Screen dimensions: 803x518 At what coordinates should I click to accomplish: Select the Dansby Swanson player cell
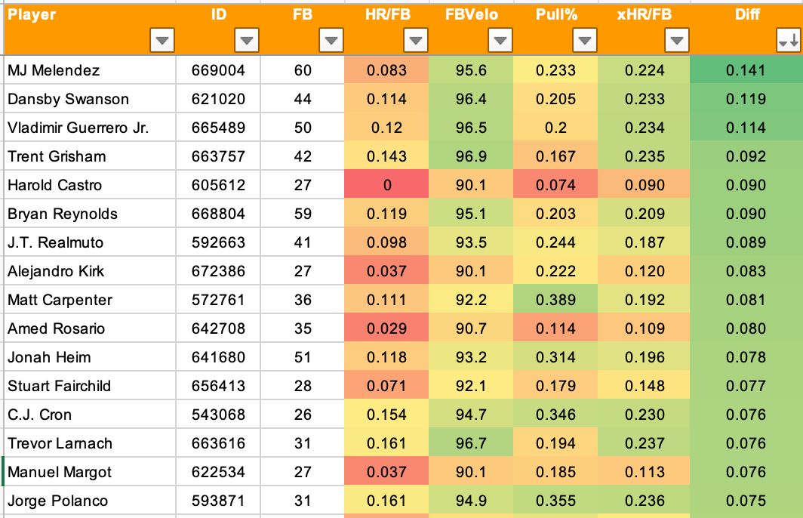click(90, 98)
